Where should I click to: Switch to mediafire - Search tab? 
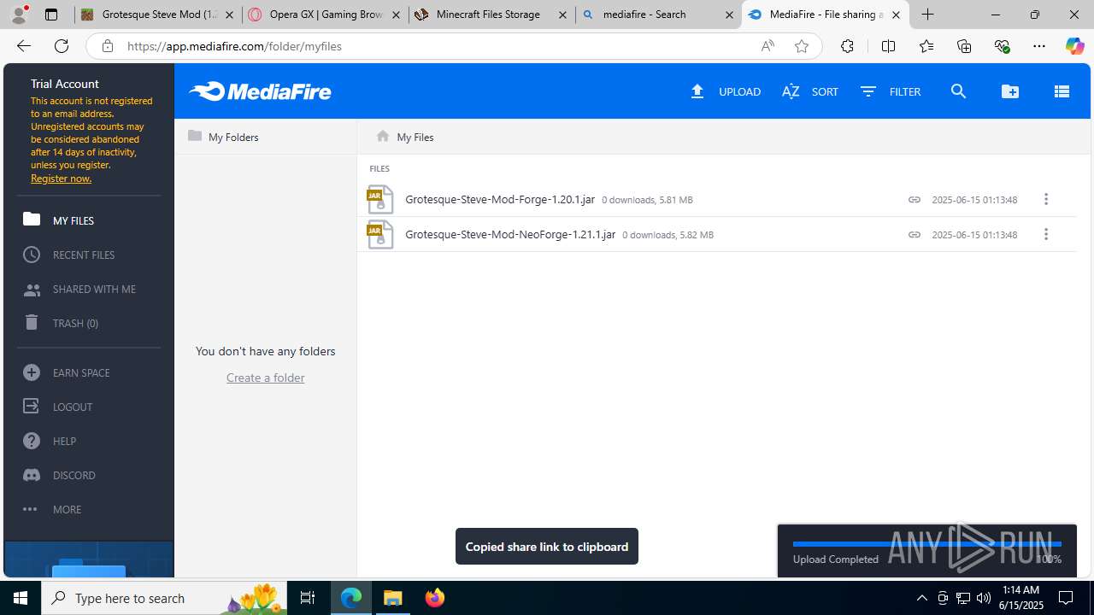(x=657, y=15)
